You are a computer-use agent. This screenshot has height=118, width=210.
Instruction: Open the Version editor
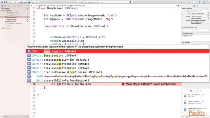196,2
